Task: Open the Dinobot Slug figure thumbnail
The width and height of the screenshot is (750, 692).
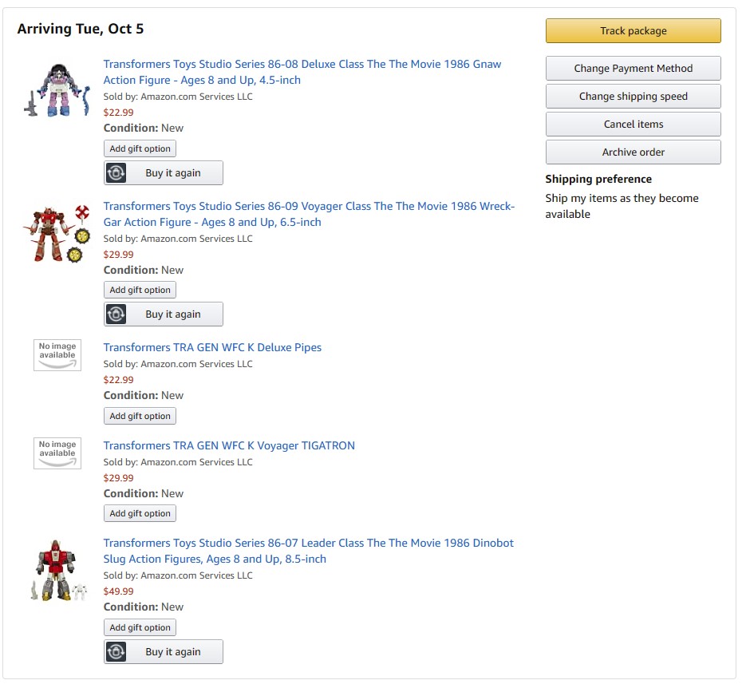Action: click(57, 571)
